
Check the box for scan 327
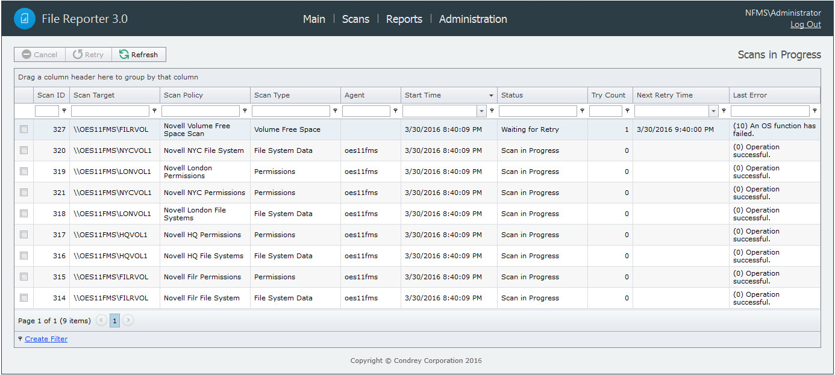(24, 129)
